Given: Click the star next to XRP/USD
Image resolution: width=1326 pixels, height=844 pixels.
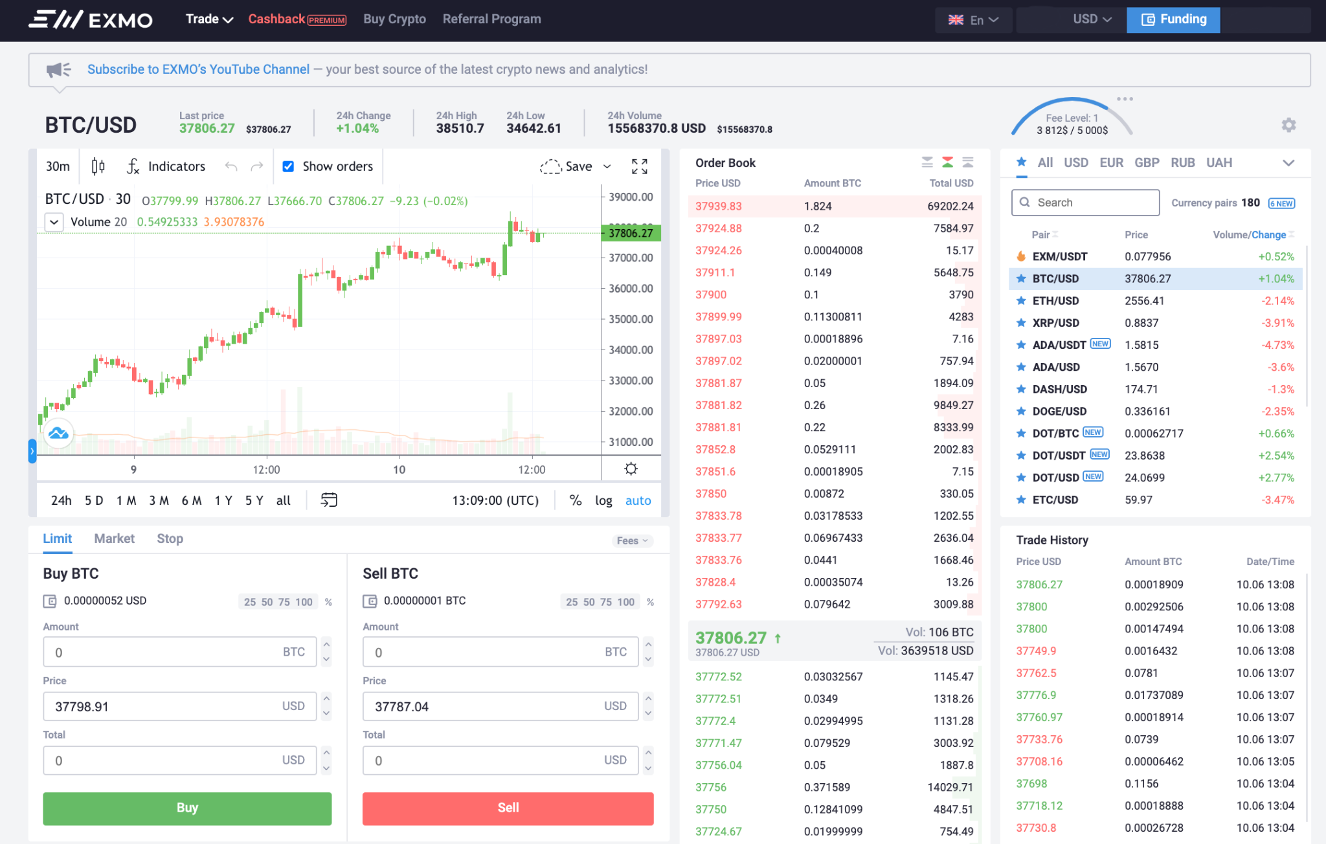Looking at the screenshot, I should click(1021, 322).
